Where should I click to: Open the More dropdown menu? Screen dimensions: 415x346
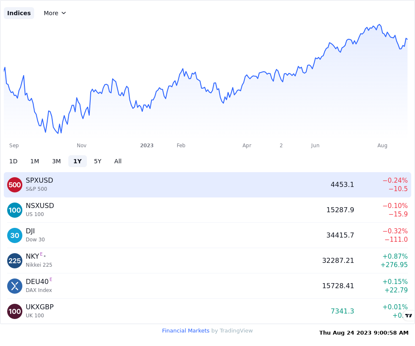coord(55,13)
